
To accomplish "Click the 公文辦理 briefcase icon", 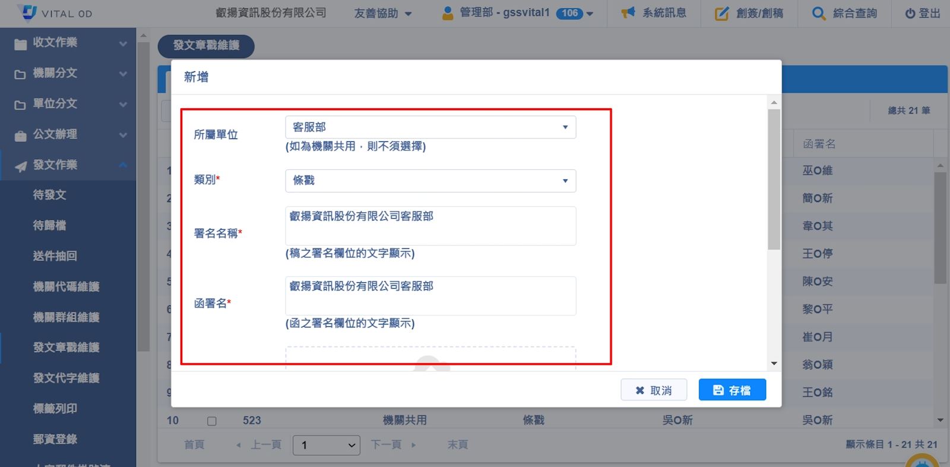I will click(20, 135).
